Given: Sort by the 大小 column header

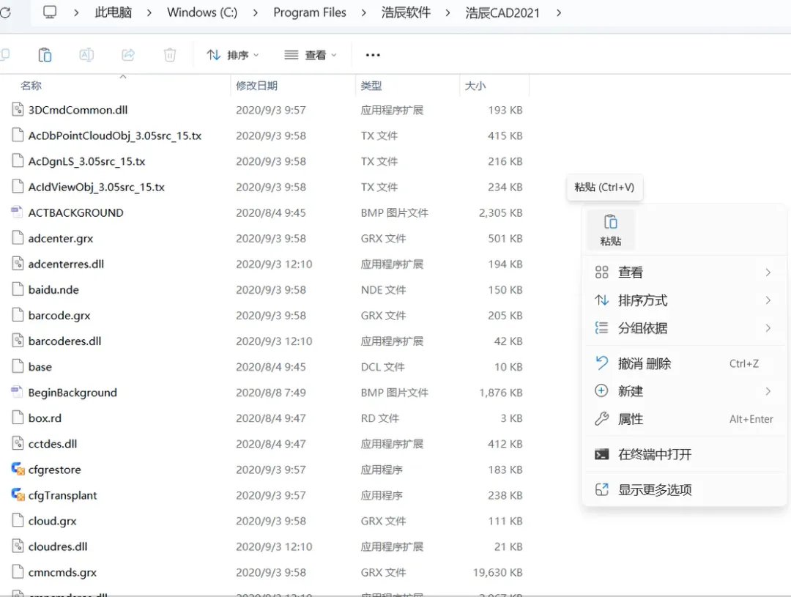Looking at the screenshot, I should click(475, 86).
